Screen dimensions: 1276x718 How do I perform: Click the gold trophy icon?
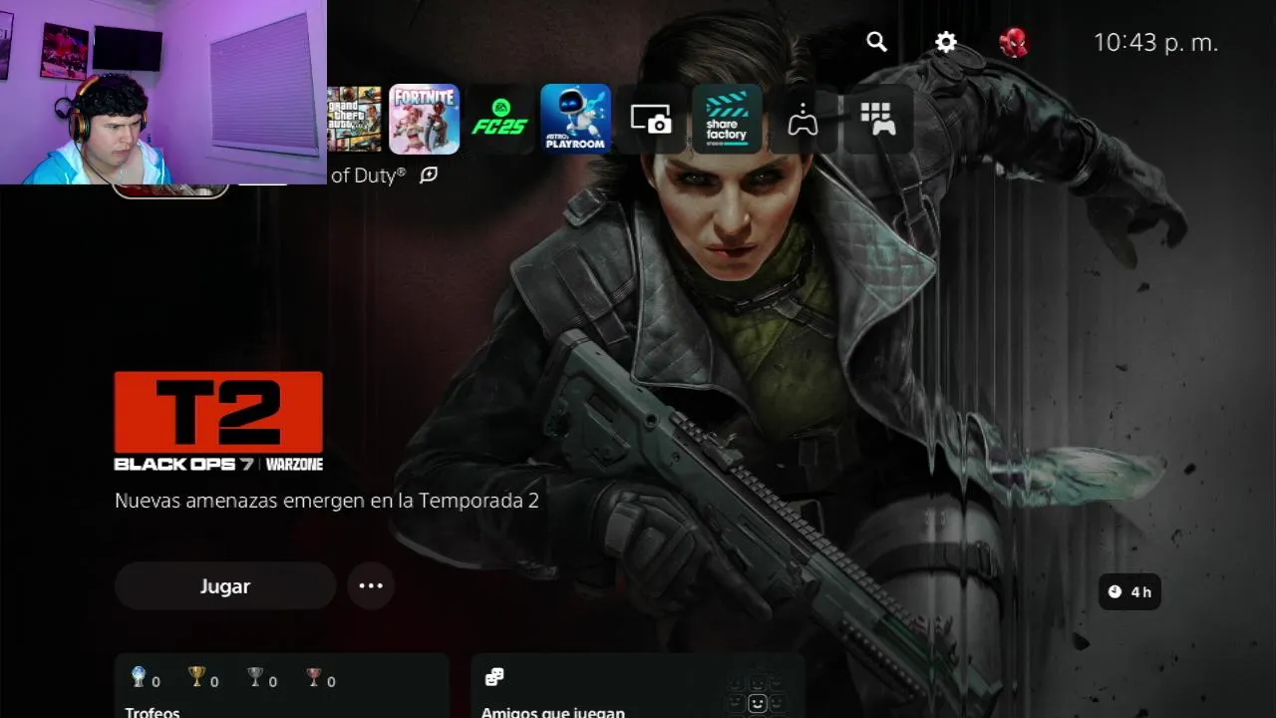pyautogui.click(x=196, y=677)
